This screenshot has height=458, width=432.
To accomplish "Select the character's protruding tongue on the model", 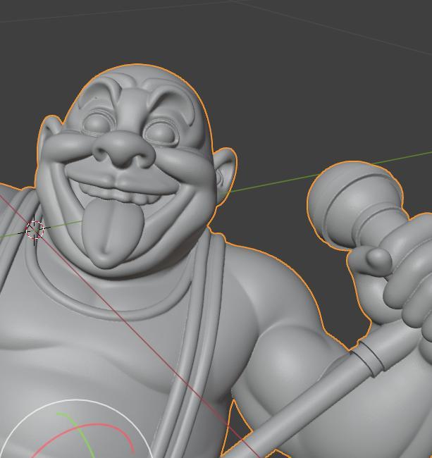I will 113,233.
